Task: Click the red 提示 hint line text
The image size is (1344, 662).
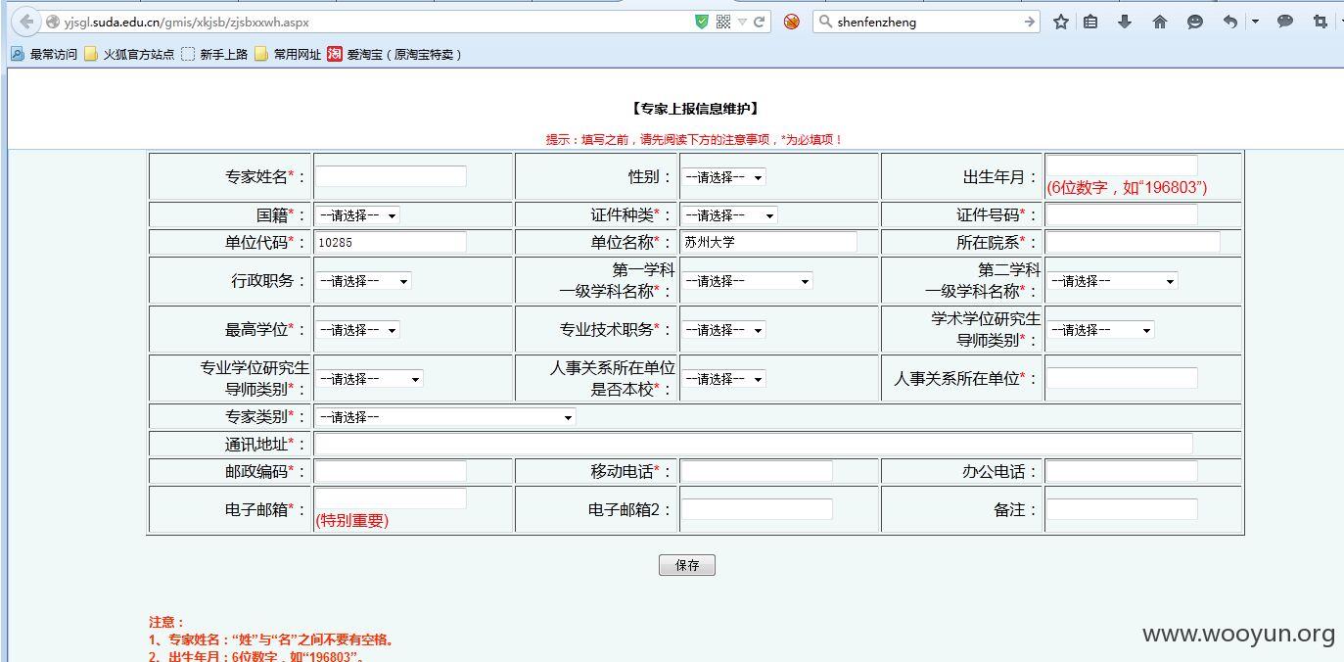Action: [694, 140]
